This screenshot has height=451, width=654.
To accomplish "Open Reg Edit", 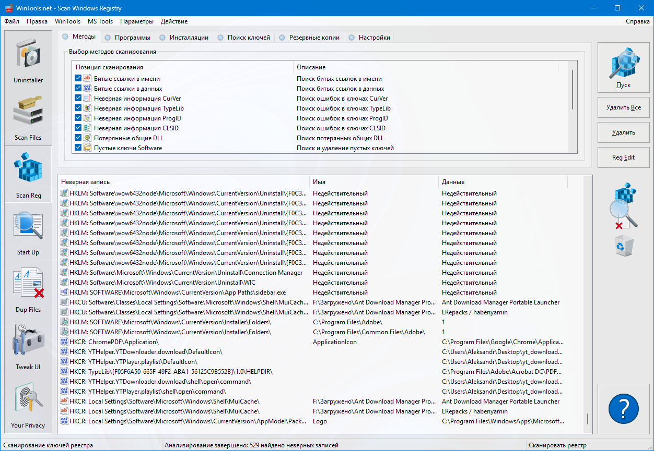I will pyautogui.click(x=623, y=157).
